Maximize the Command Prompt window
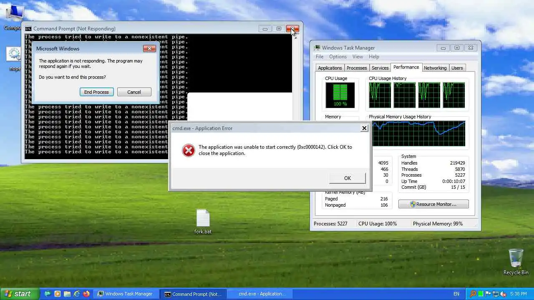534x300 pixels. coord(279,29)
